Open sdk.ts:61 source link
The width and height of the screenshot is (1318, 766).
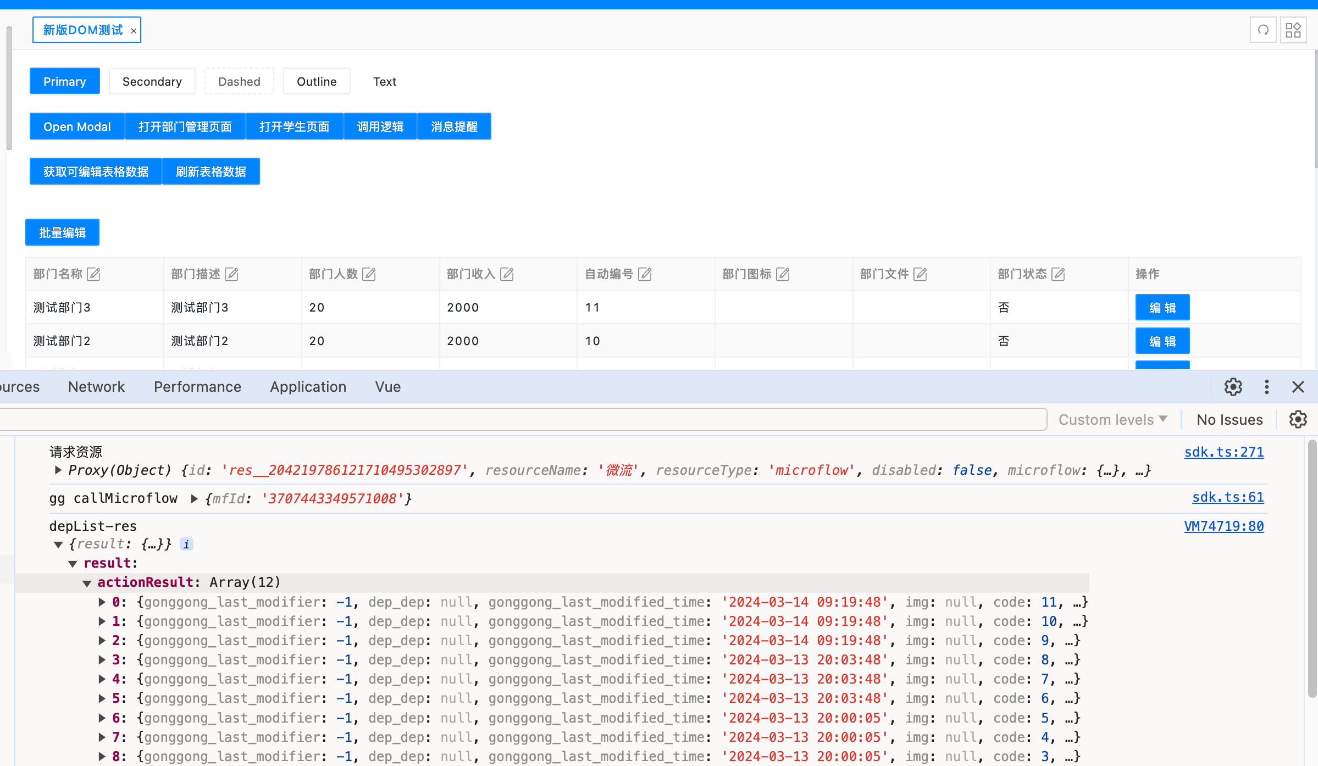[x=1228, y=497]
